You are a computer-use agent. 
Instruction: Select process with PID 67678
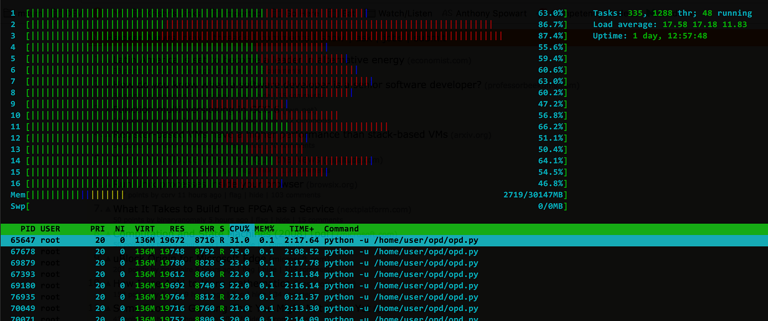click(x=384, y=252)
